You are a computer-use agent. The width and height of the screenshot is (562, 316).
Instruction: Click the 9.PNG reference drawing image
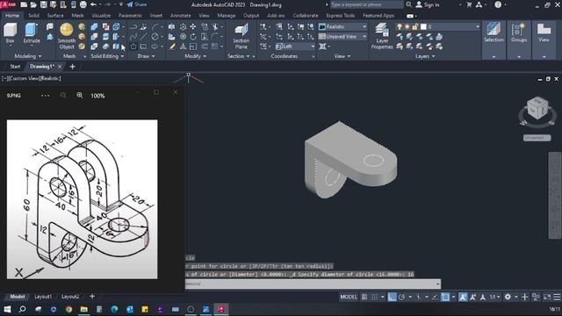pos(82,199)
